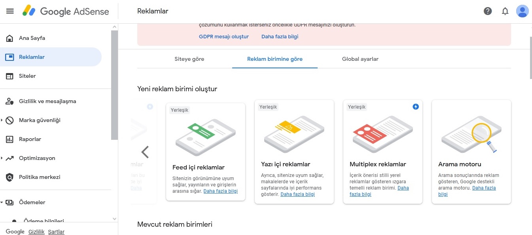Viewport: 532px width, 235px height.
Task: Expand the Optimizasyon section arrow
Action: click(x=2, y=158)
